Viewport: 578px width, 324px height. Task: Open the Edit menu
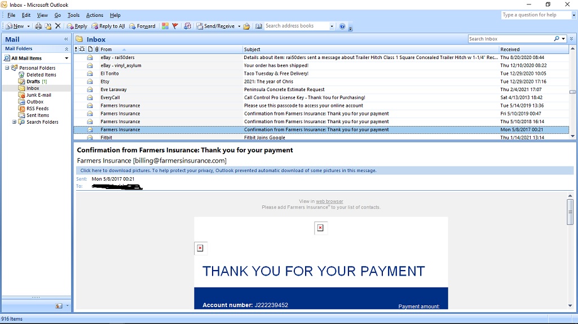point(26,15)
